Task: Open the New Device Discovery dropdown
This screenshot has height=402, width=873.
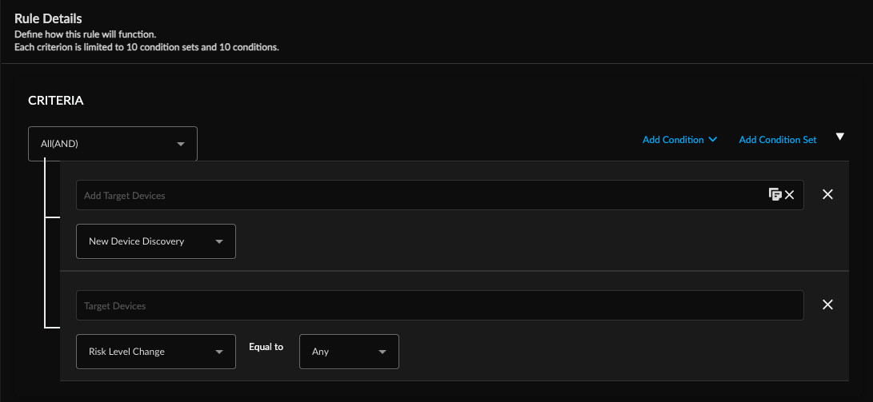Action: (x=155, y=241)
